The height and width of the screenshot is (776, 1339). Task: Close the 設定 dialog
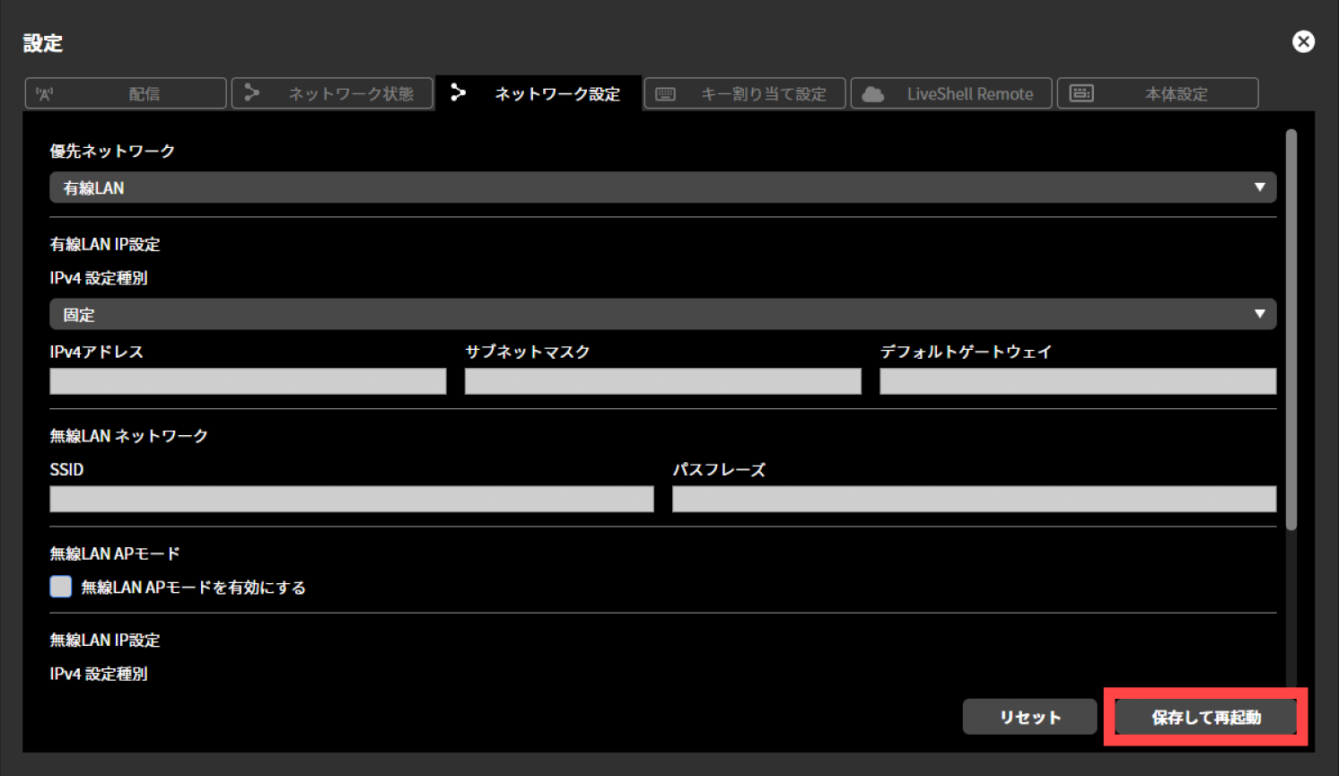click(1303, 41)
